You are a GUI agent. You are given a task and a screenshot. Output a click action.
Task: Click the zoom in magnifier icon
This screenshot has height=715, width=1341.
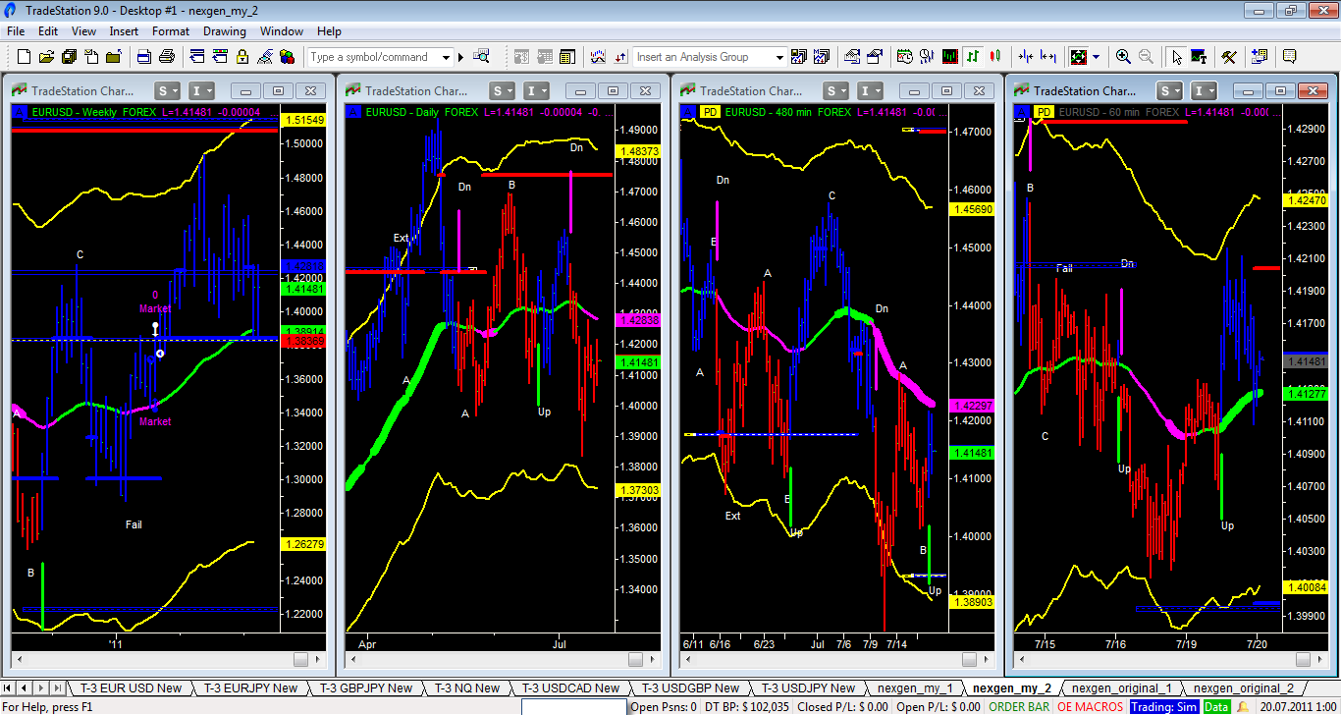(x=1123, y=57)
